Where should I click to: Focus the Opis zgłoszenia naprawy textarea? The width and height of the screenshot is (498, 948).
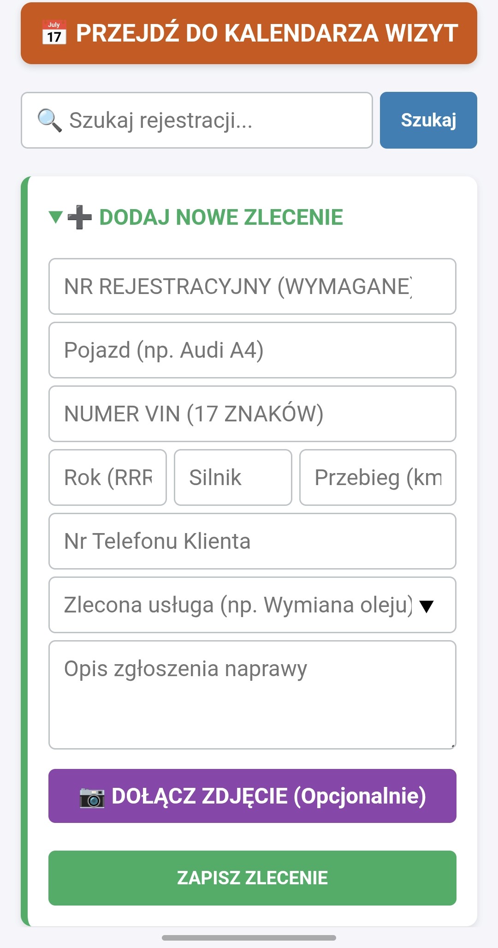(x=252, y=695)
